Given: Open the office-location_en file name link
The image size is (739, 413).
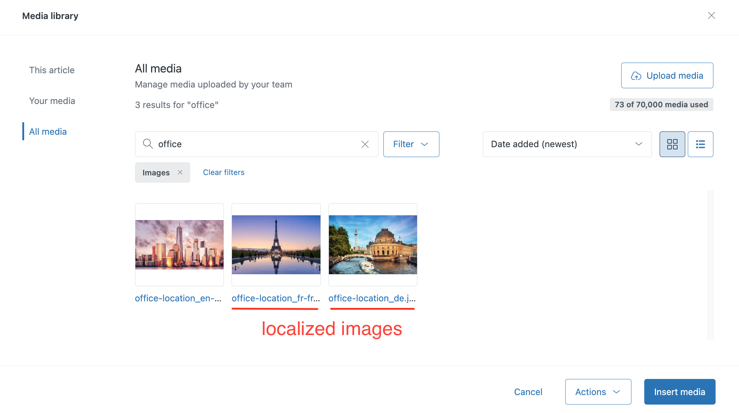Looking at the screenshot, I should (178, 298).
